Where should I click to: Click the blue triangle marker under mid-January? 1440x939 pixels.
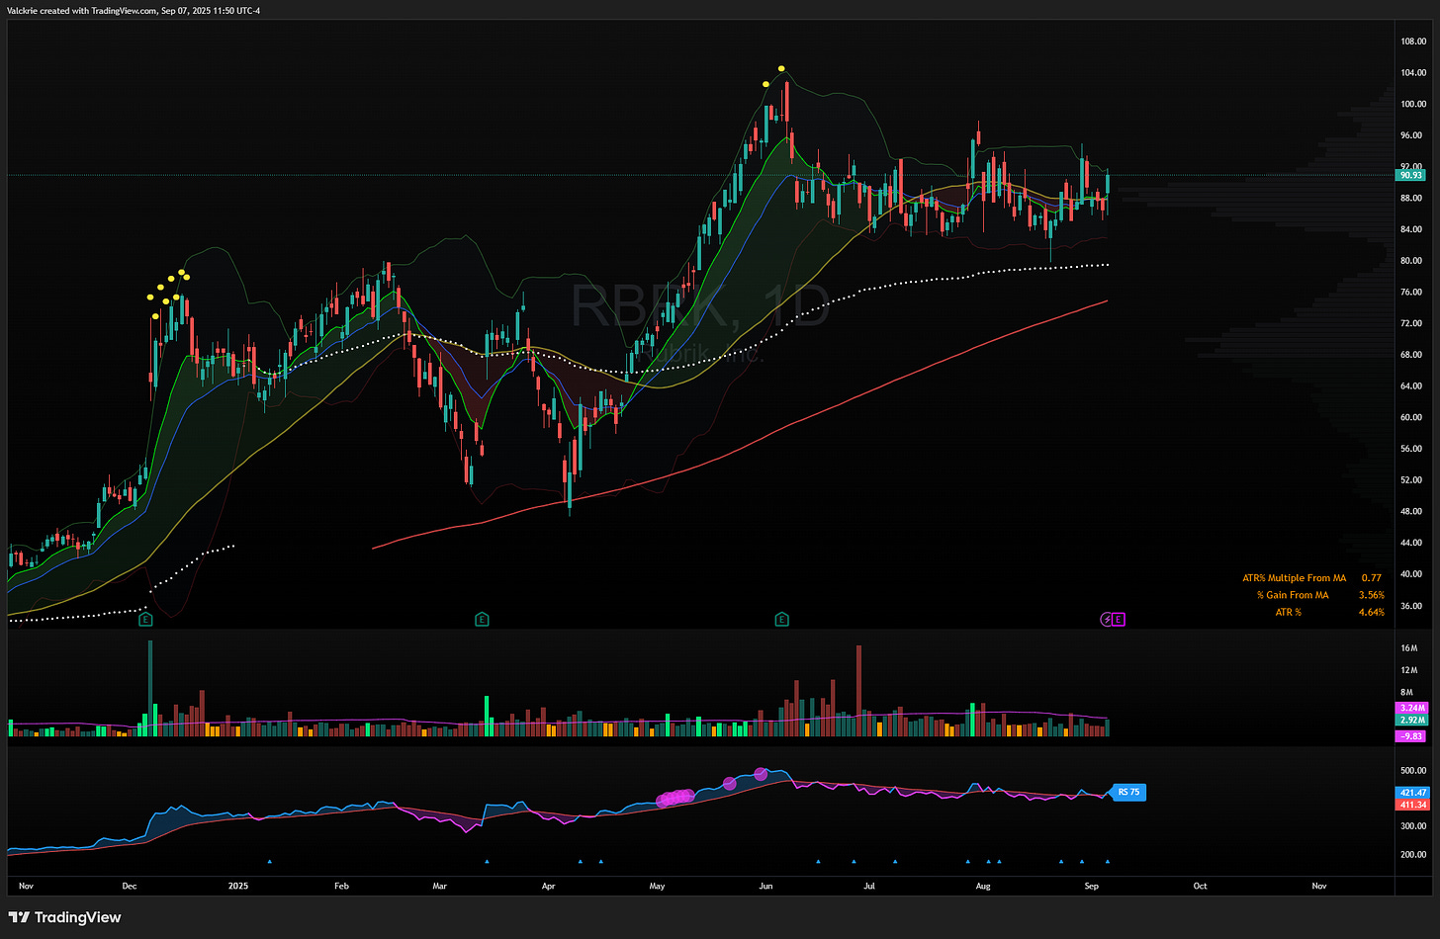pyautogui.click(x=269, y=861)
